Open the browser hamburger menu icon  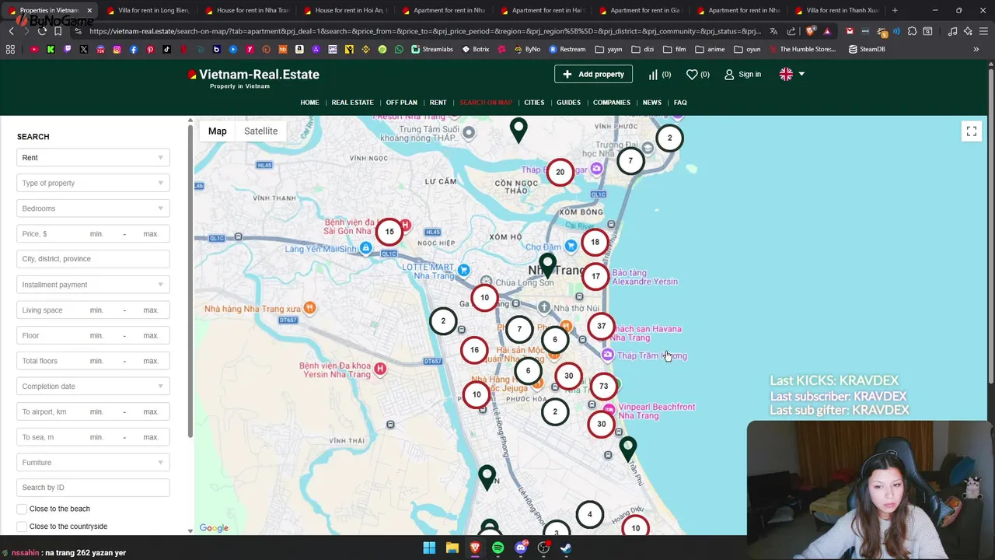(983, 31)
